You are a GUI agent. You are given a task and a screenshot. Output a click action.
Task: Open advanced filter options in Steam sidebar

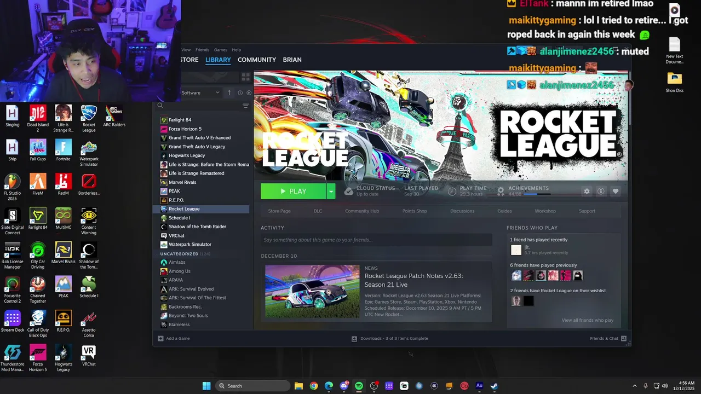[x=245, y=106]
